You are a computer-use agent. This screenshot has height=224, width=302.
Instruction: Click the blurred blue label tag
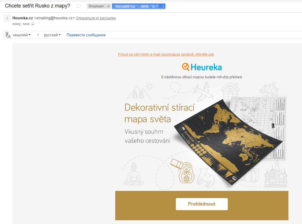[139, 6]
